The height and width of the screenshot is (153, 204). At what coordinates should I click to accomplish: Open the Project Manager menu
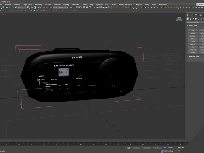(126, 5)
